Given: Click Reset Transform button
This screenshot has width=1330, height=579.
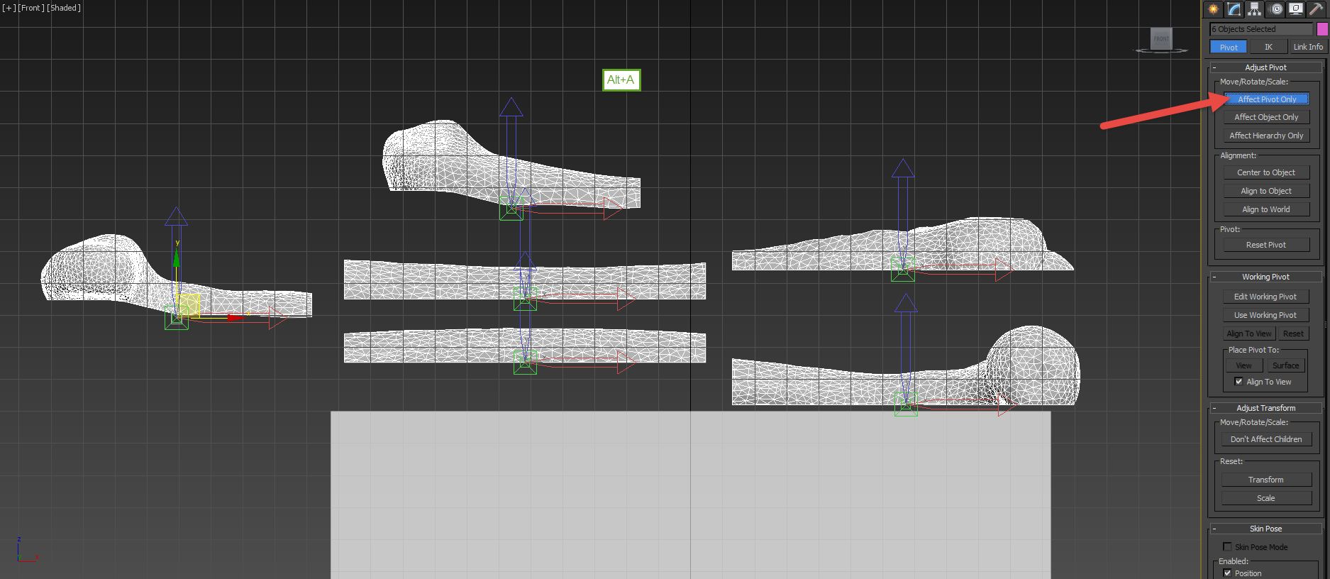Looking at the screenshot, I should click(x=1266, y=480).
